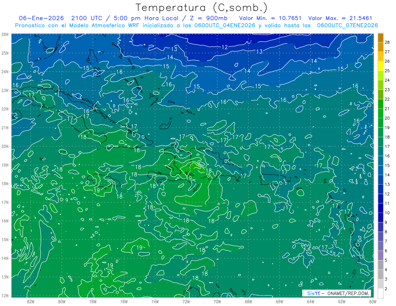Viewport: 396px width, 306px height.
Task: Click the '78W' longitude axis label
Action: pyautogui.click(x=93, y=301)
